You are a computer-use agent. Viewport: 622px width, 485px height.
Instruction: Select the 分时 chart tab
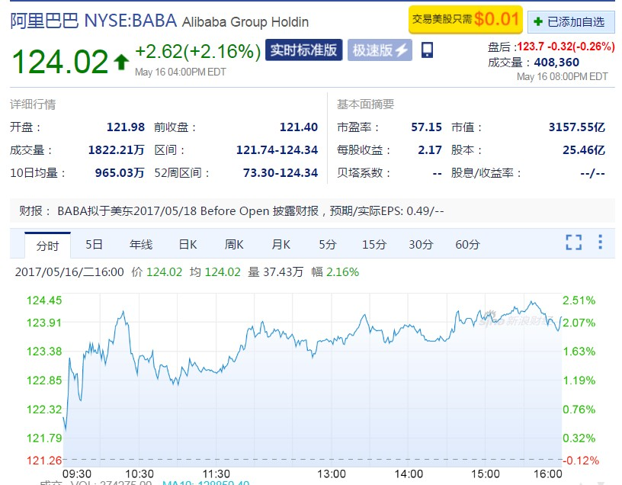click(47, 245)
